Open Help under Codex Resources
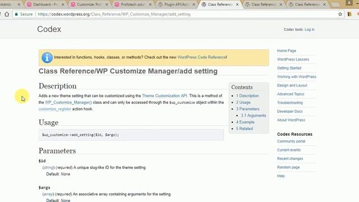 click(280, 176)
